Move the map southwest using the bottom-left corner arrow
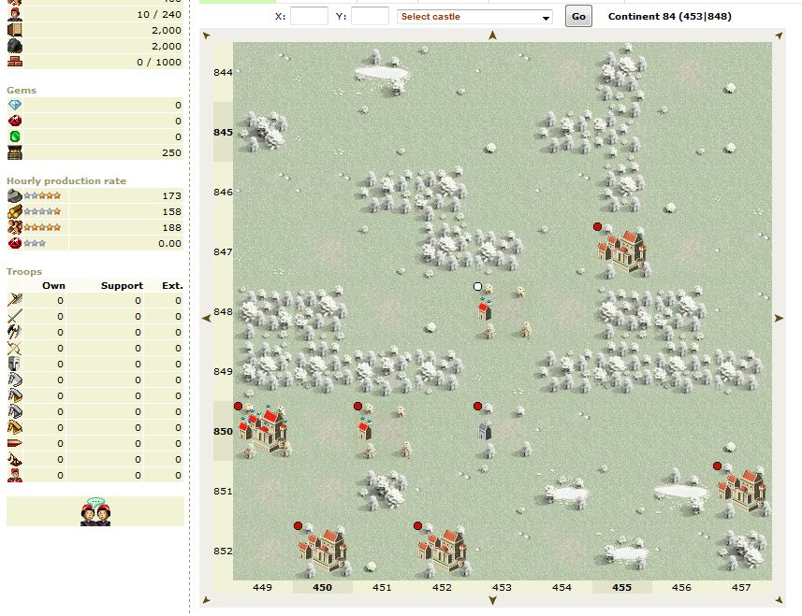Image resolution: width=802 pixels, height=616 pixels. click(x=207, y=600)
